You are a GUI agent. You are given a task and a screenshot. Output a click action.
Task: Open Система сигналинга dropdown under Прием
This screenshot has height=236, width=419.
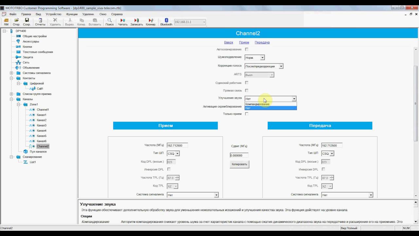point(192,195)
